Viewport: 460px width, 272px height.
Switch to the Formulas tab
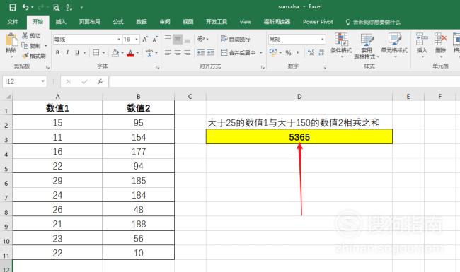118,22
